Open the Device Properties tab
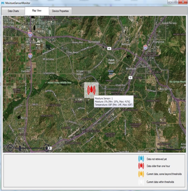Viewport: 188px width, 191px height. (x=60, y=11)
